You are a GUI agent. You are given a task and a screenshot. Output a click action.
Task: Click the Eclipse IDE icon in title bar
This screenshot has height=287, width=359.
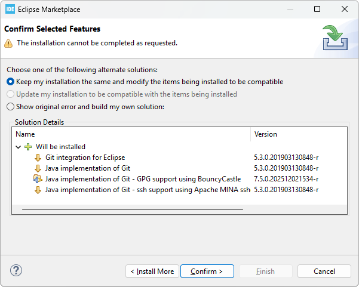10,10
